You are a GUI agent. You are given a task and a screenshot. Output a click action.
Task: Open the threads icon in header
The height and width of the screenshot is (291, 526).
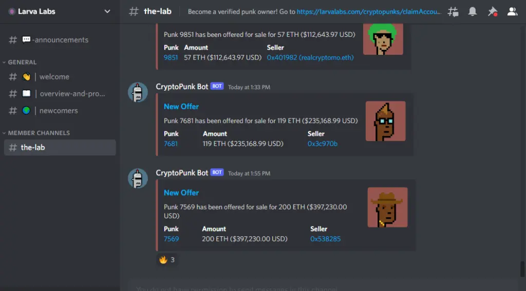[x=453, y=12]
